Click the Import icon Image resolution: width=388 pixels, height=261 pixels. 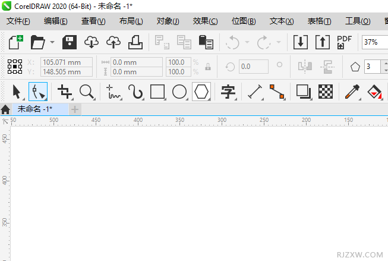(301, 42)
